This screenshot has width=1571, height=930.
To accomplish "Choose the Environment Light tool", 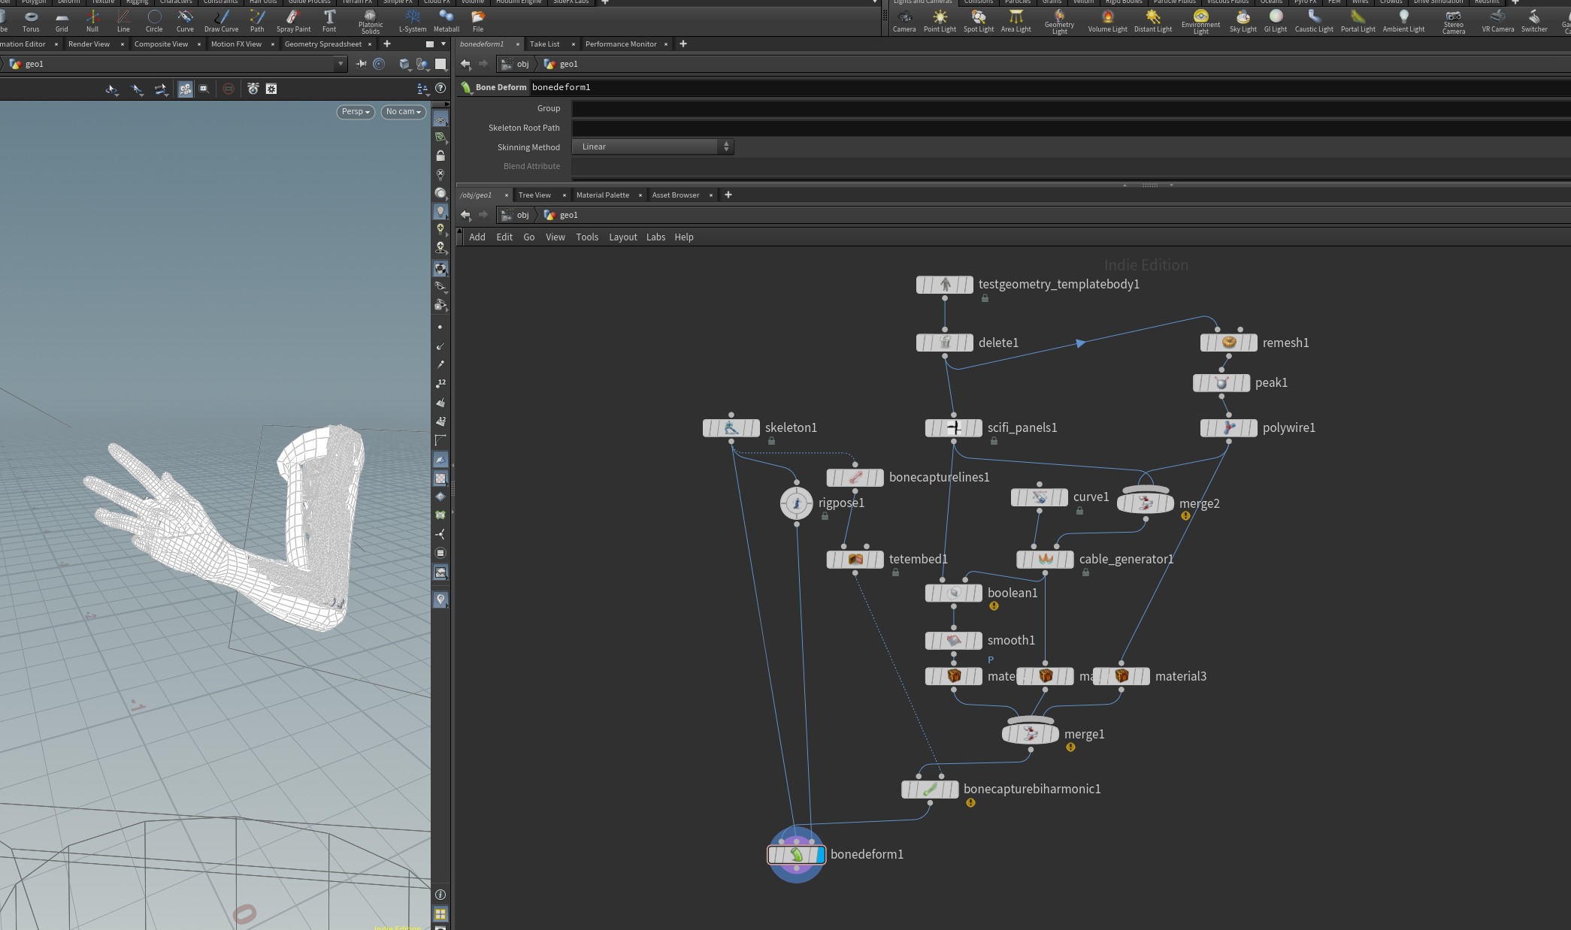I will [x=1200, y=21].
